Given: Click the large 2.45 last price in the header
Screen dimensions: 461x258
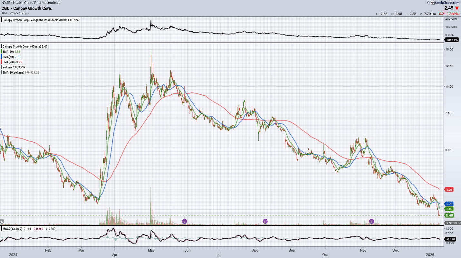Looking at the screenshot, I should pyautogui.click(x=449, y=8).
